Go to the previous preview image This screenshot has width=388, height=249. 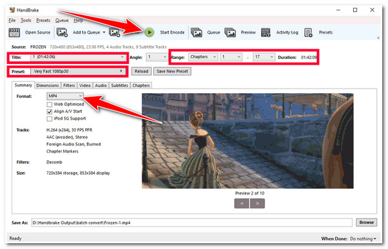pyautogui.click(x=242, y=204)
